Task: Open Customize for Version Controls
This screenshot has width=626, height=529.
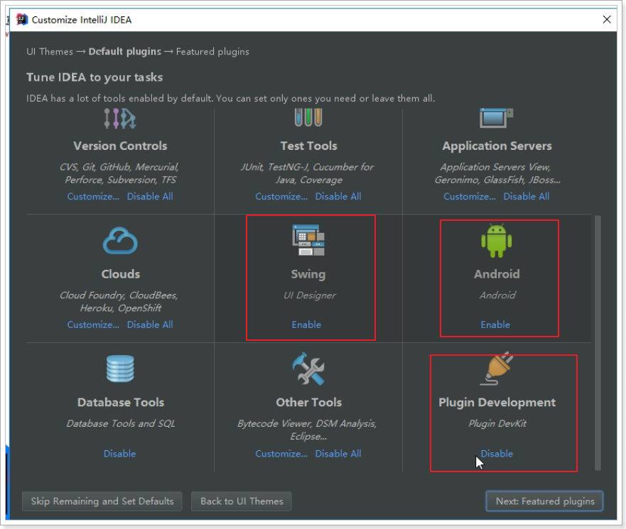Action: [93, 197]
